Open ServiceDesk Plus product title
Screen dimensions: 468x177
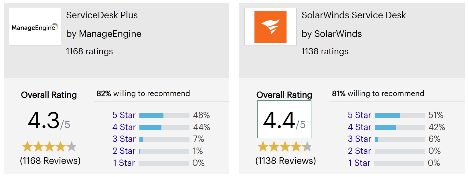click(x=102, y=15)
